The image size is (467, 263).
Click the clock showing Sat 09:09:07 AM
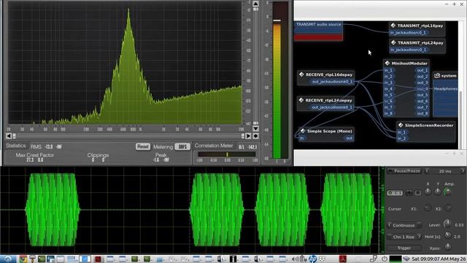point(439,259)
